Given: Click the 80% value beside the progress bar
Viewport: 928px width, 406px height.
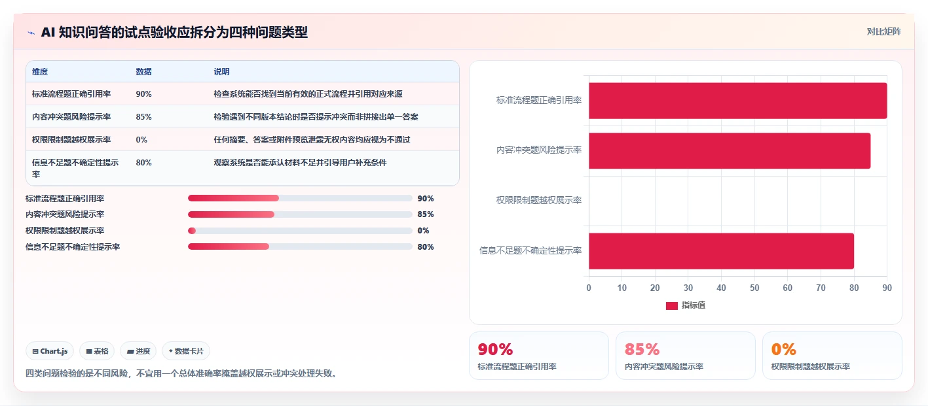Looking at the screenshot, I should (x=426, y=247).
